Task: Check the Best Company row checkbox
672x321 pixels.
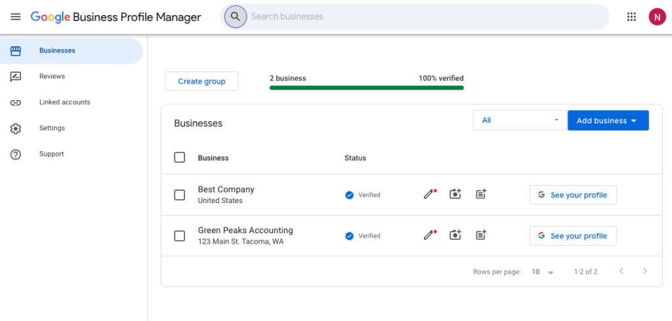Action: click(180, 195)
